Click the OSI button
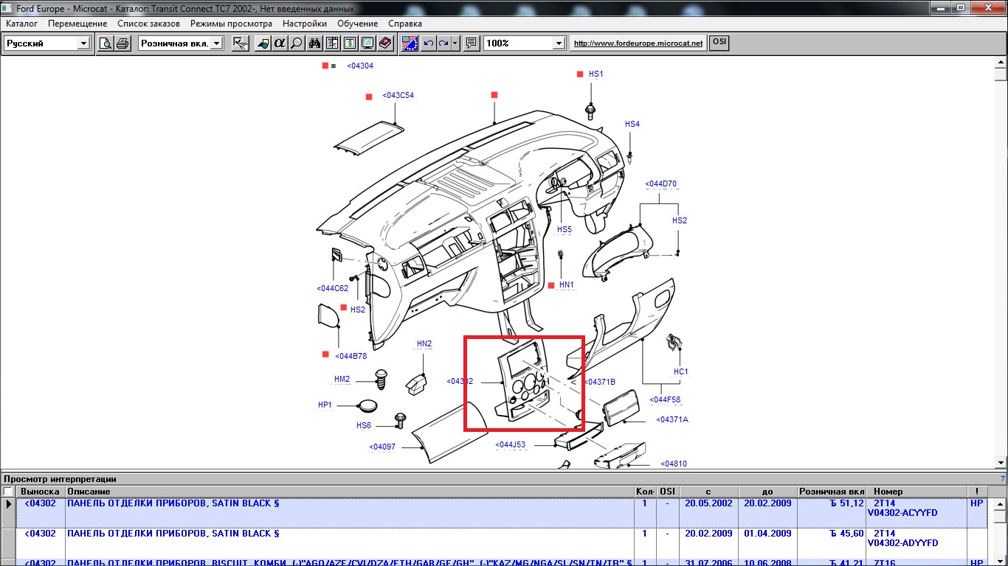 [x=719, y=43]
